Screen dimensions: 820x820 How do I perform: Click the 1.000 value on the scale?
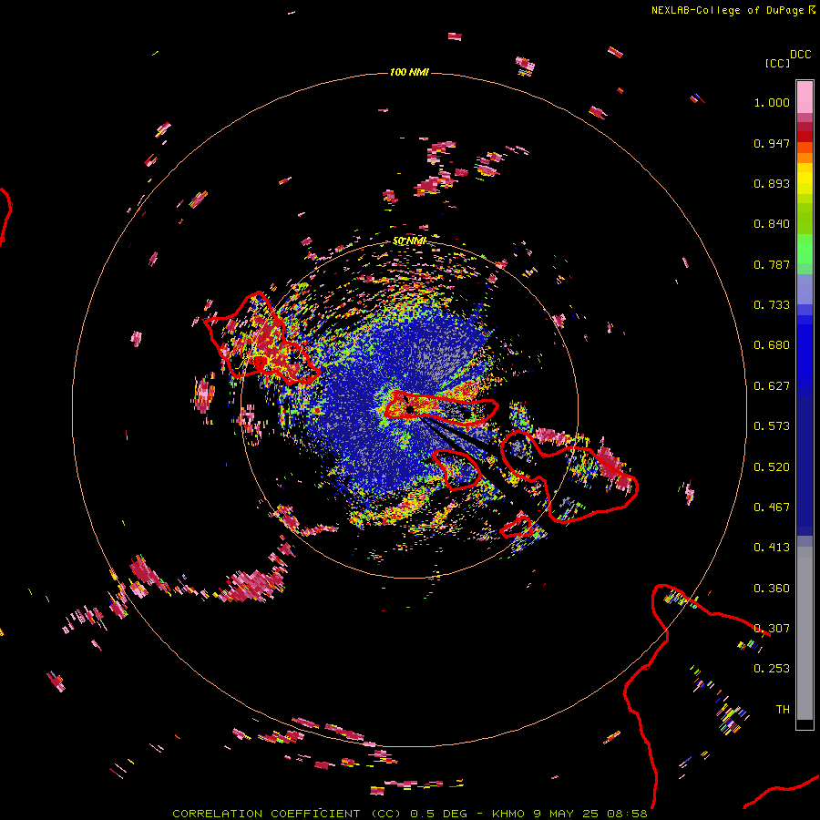coord(772,102)
